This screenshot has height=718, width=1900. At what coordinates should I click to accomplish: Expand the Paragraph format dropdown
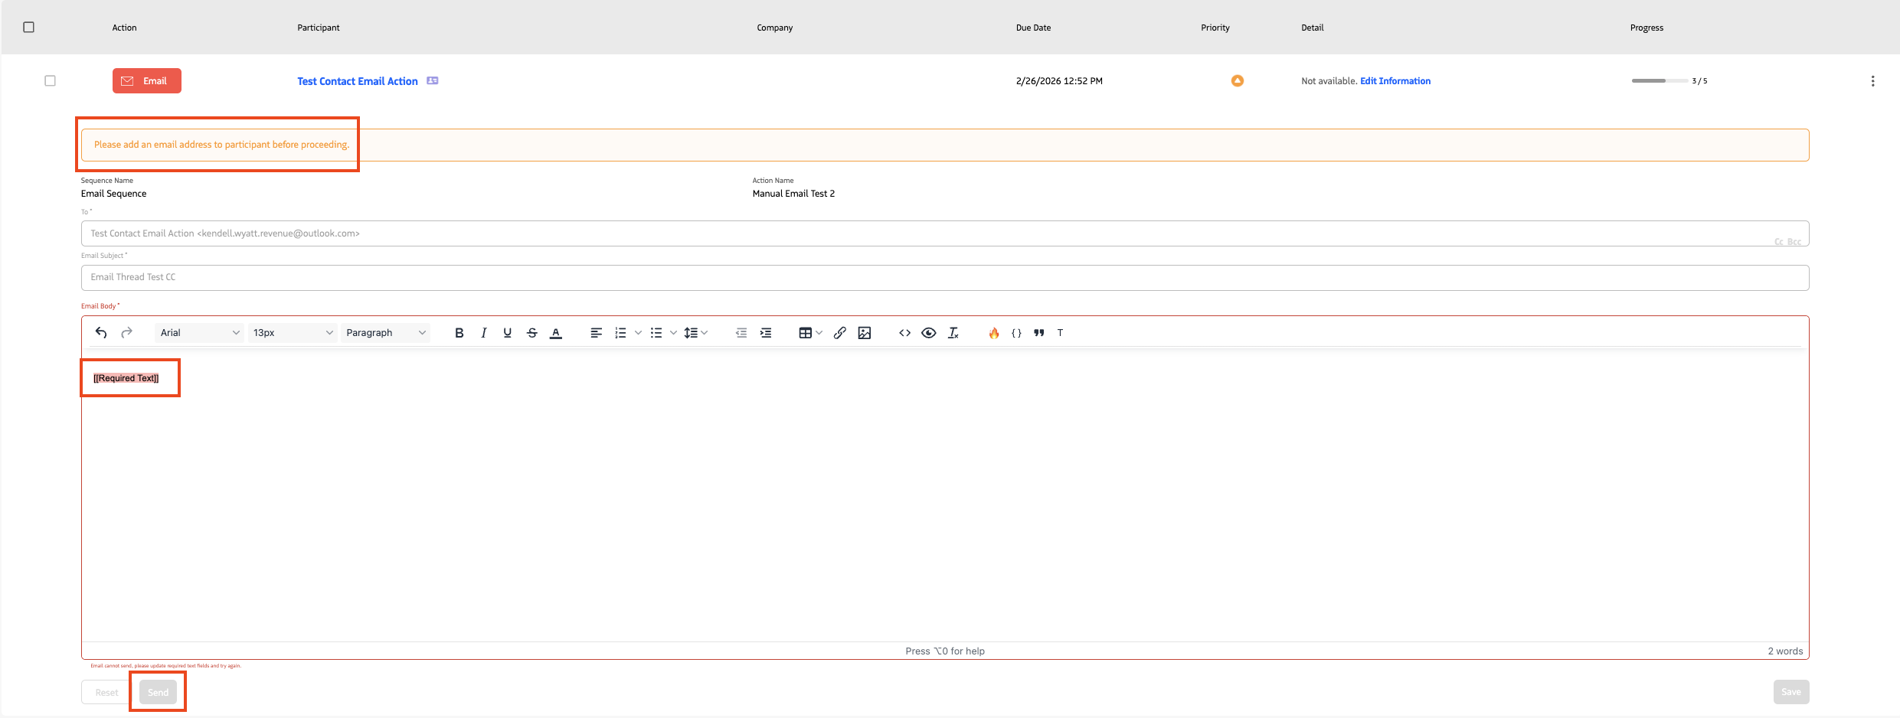[x=385, y=332]
